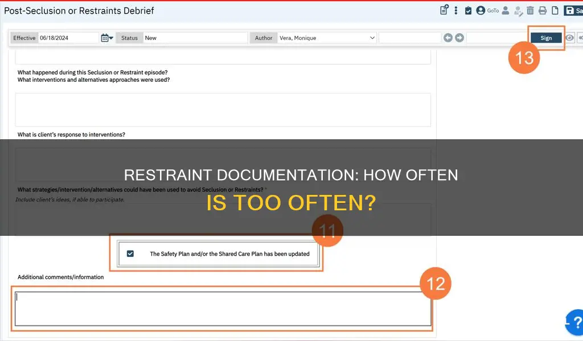This screenshot has width=583, height=341.
Task: Go to next version with right arrow
Action: [459, 38]
